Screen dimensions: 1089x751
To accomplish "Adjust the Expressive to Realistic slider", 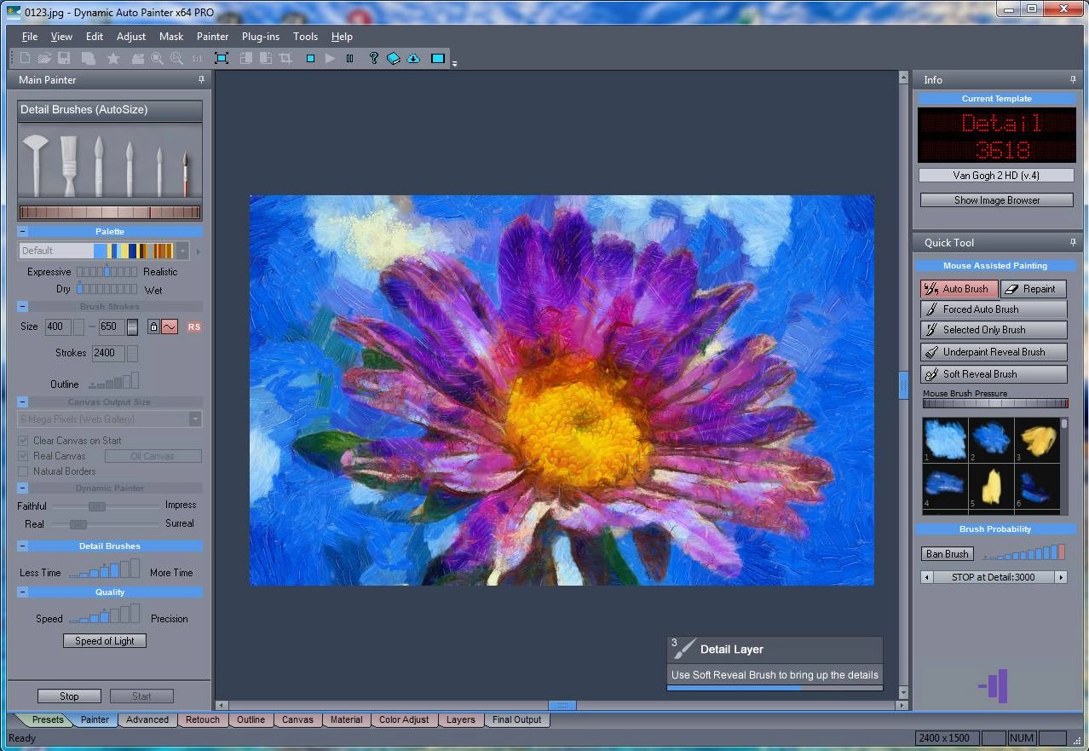I will tap(107, 272).
